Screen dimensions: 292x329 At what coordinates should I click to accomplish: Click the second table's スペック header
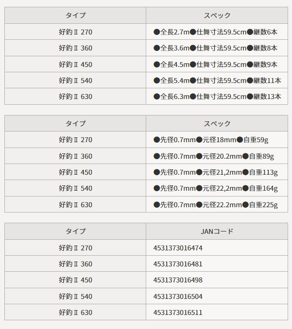pos(217,123)
